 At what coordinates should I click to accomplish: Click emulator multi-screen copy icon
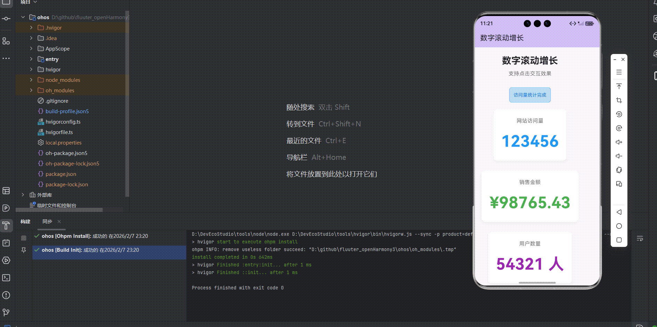pos(619,184)
